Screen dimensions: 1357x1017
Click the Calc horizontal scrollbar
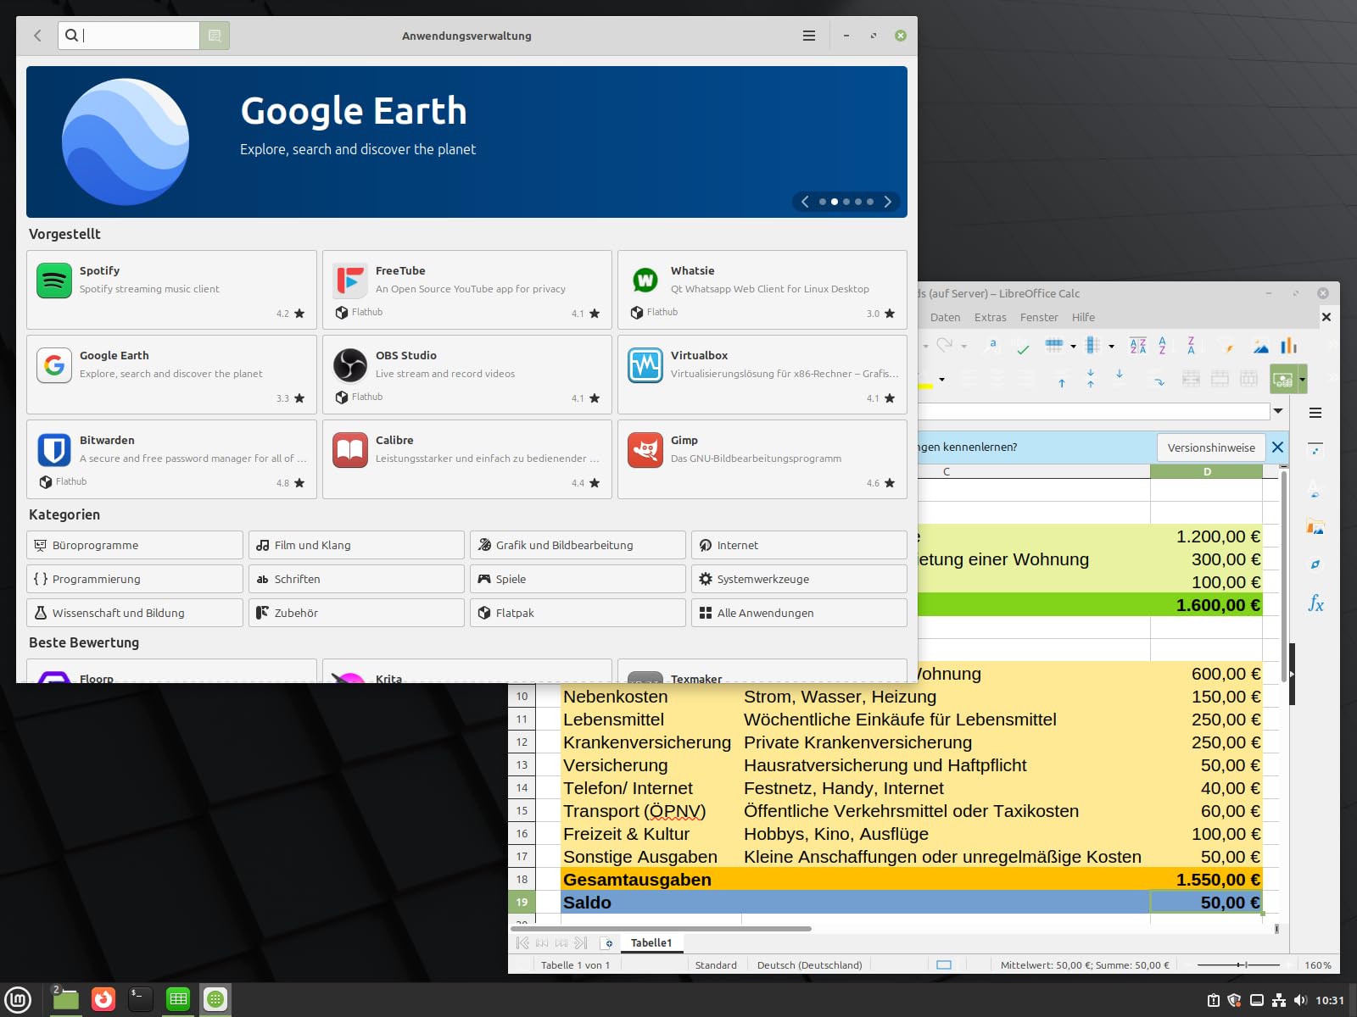662,929
